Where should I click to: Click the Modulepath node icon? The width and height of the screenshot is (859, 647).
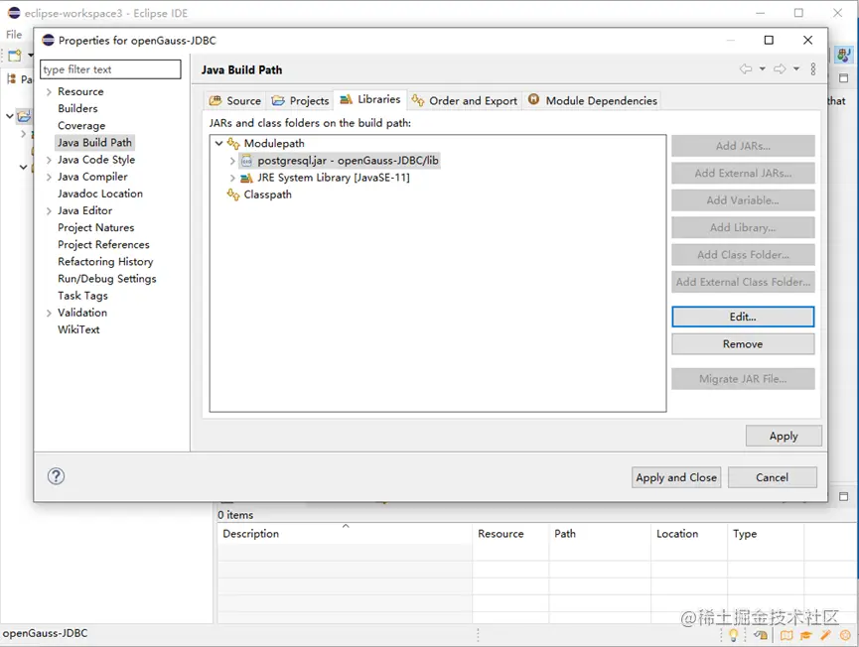(233, 144)
